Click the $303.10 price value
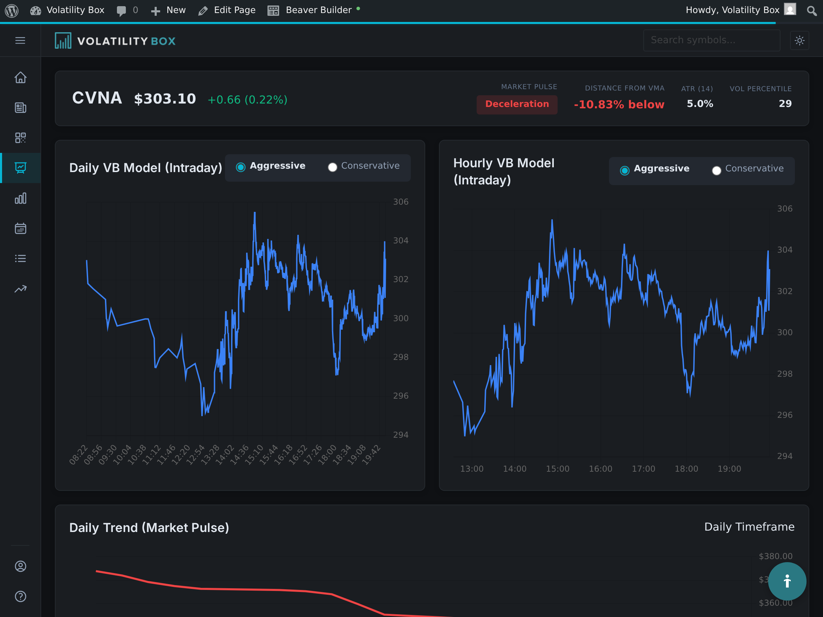This screenshot has width=823, height=617. tap(165, 99)
